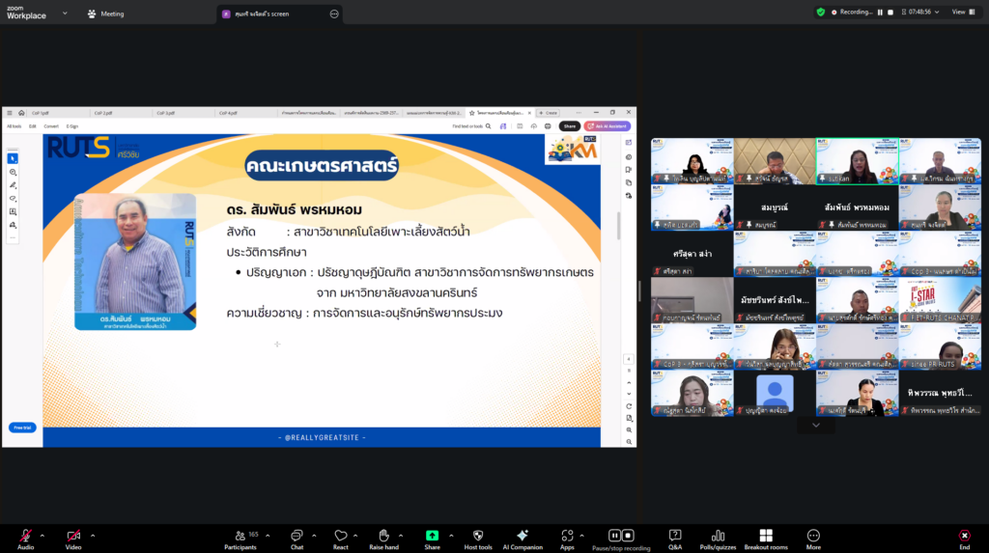Choose the zoom magnifier tool in Acrobat sidebar

tap(13, 172)
